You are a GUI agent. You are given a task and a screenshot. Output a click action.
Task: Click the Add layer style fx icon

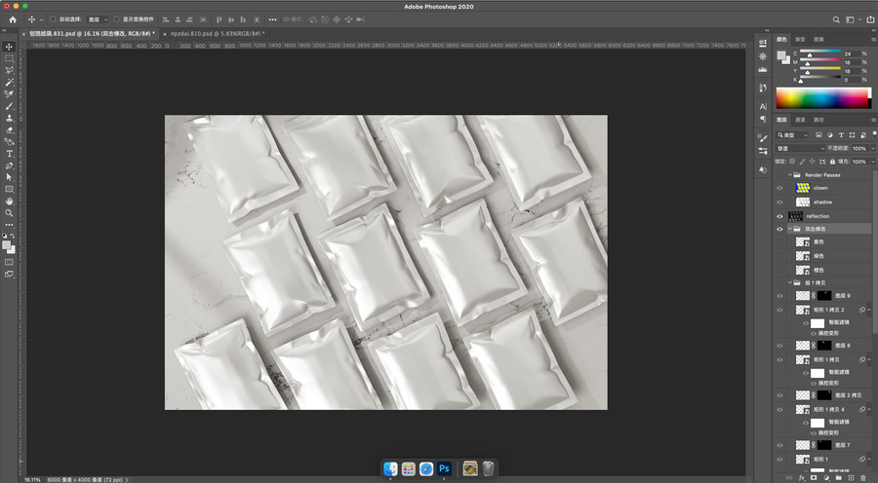(801, 478)
